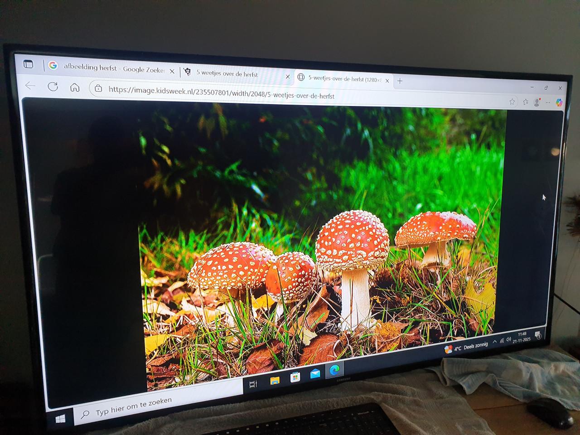Click the Back navigation arrow
Screen dimensions: 580x435
30,86
